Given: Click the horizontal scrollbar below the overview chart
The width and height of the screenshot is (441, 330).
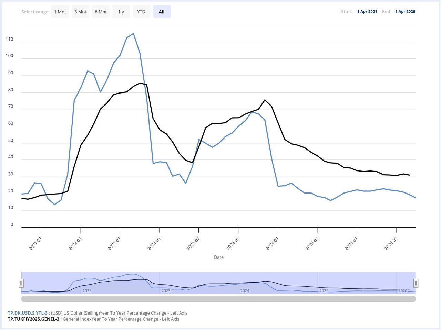Looking at the screenshot, I should pyautogui.click(x=219, y=298).
